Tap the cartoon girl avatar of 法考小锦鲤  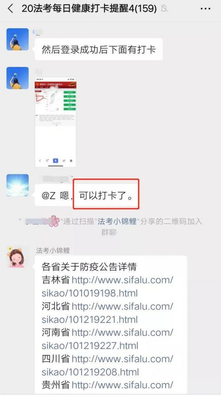pyautogui.click(x=17, y=257)
